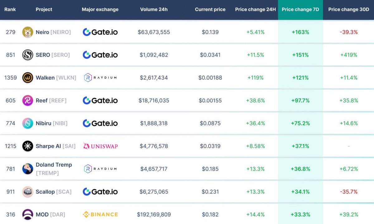
Task: Click the pink Reef coin icon
Action: coord(28,100)
